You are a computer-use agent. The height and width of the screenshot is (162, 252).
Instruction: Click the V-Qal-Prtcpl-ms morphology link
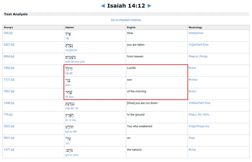coord(199,126)
